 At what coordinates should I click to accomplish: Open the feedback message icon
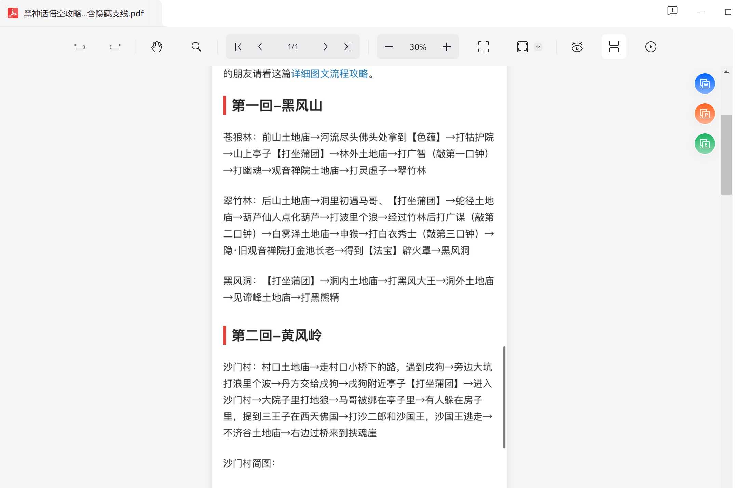(x=672, y=11)
